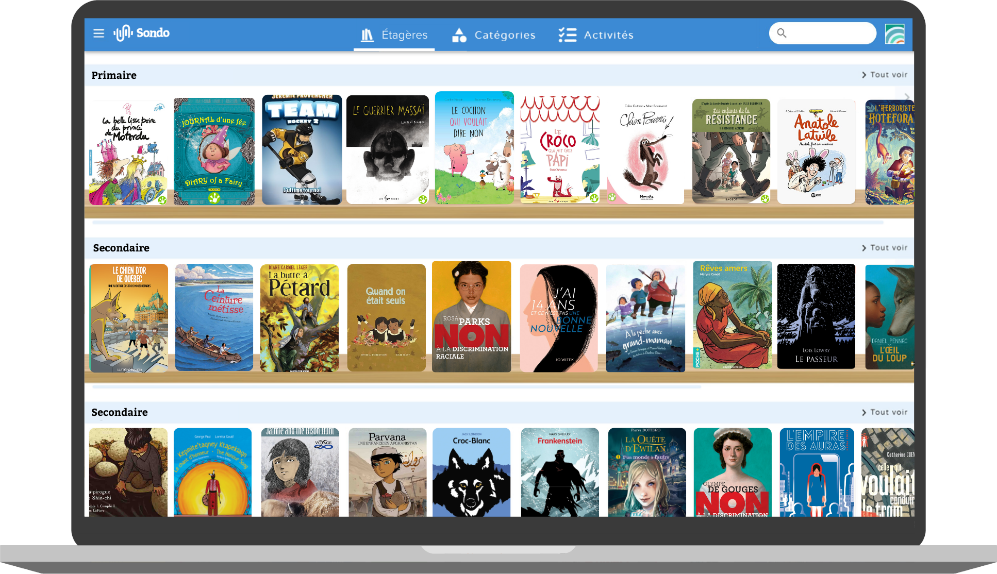
Task: Open La pirogue de Shin-chi book
Action: pos(128,472)
